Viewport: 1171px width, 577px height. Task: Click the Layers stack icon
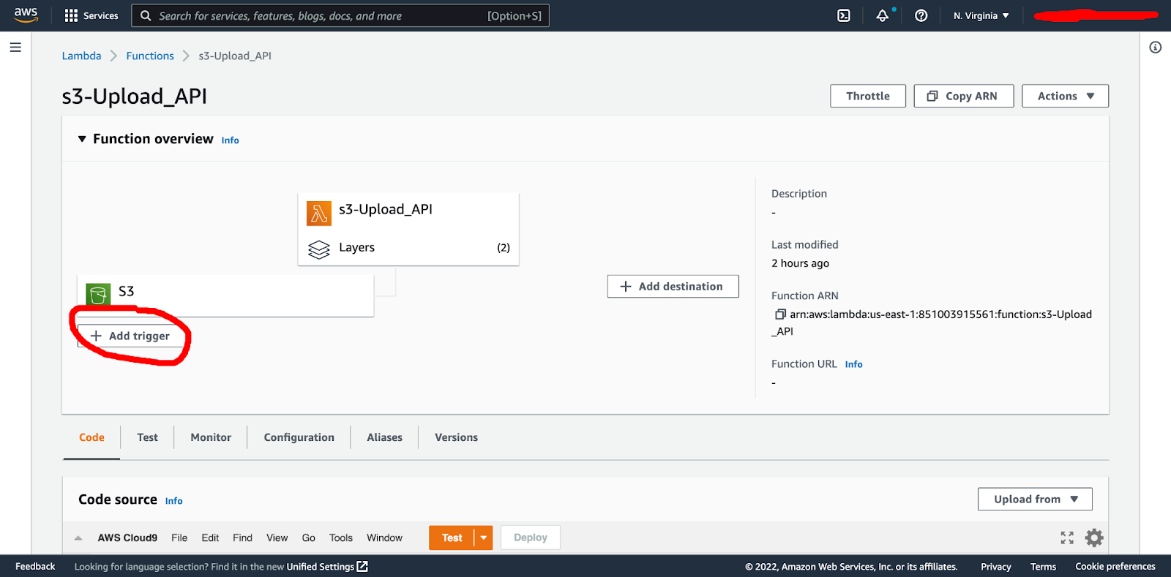click(319, 249)
